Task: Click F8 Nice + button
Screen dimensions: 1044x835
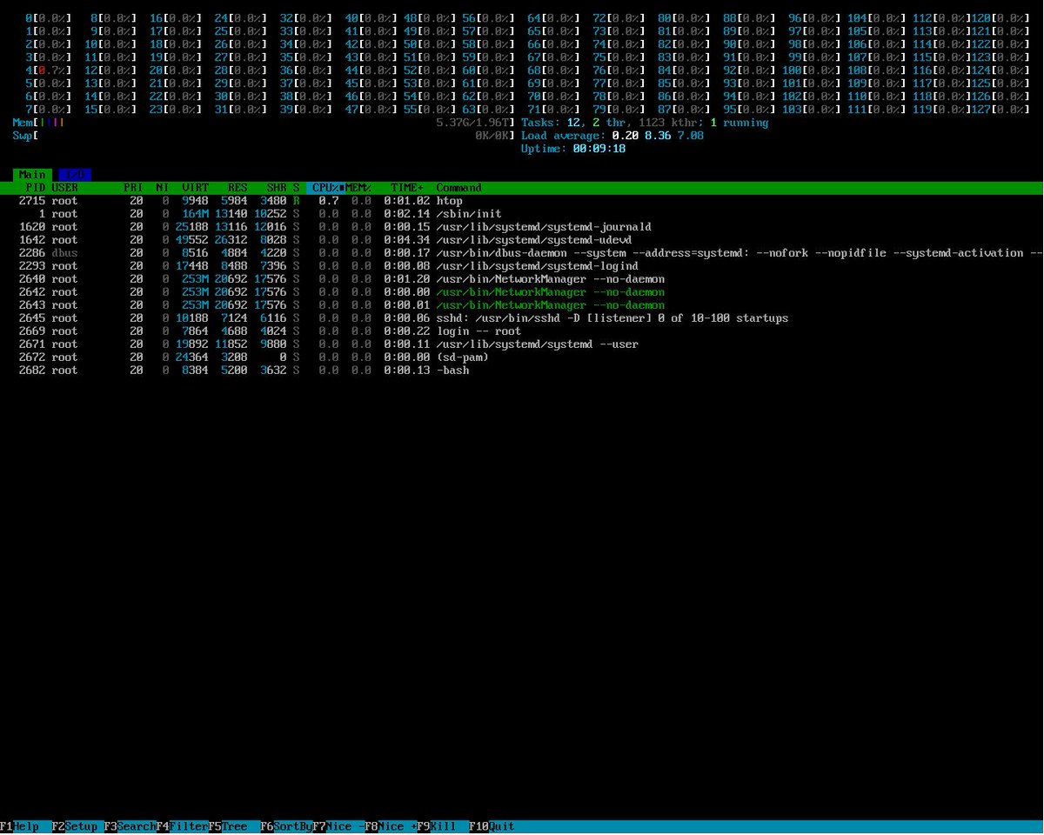Action: click(391, 826)
